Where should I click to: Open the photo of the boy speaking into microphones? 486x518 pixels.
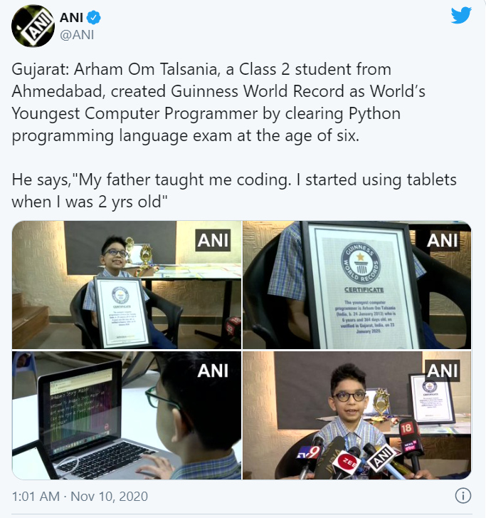click(357, 415)
